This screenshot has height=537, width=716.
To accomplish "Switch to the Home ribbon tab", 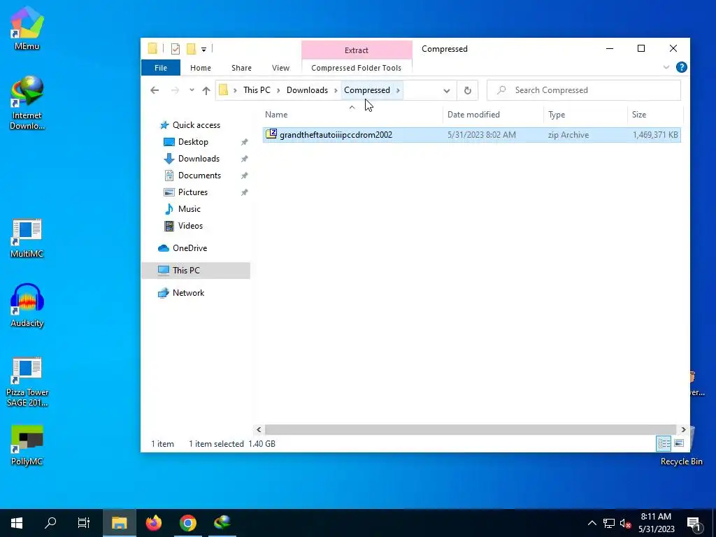I will (201, 68).
